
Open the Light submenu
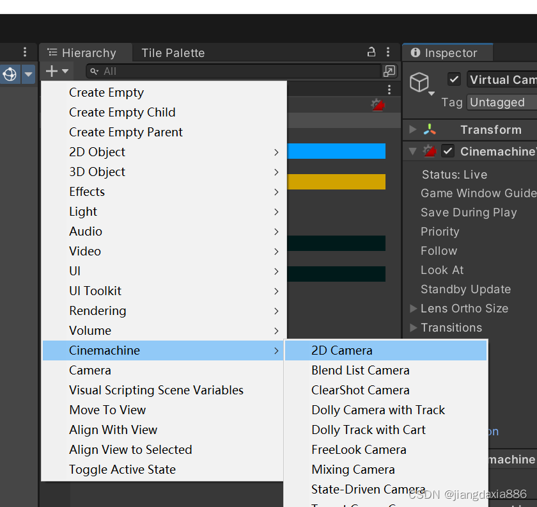coord(164,212)
